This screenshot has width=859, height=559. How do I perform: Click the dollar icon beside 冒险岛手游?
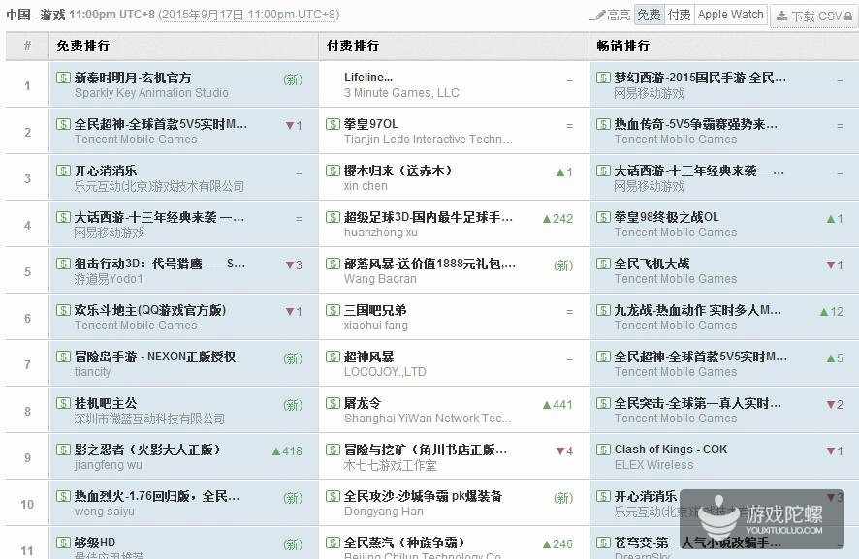(63, 357)
